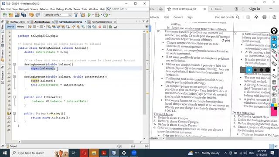Toggle the History editor view
The width and height of the screenshot is (279, 157).
pos(20,27)
